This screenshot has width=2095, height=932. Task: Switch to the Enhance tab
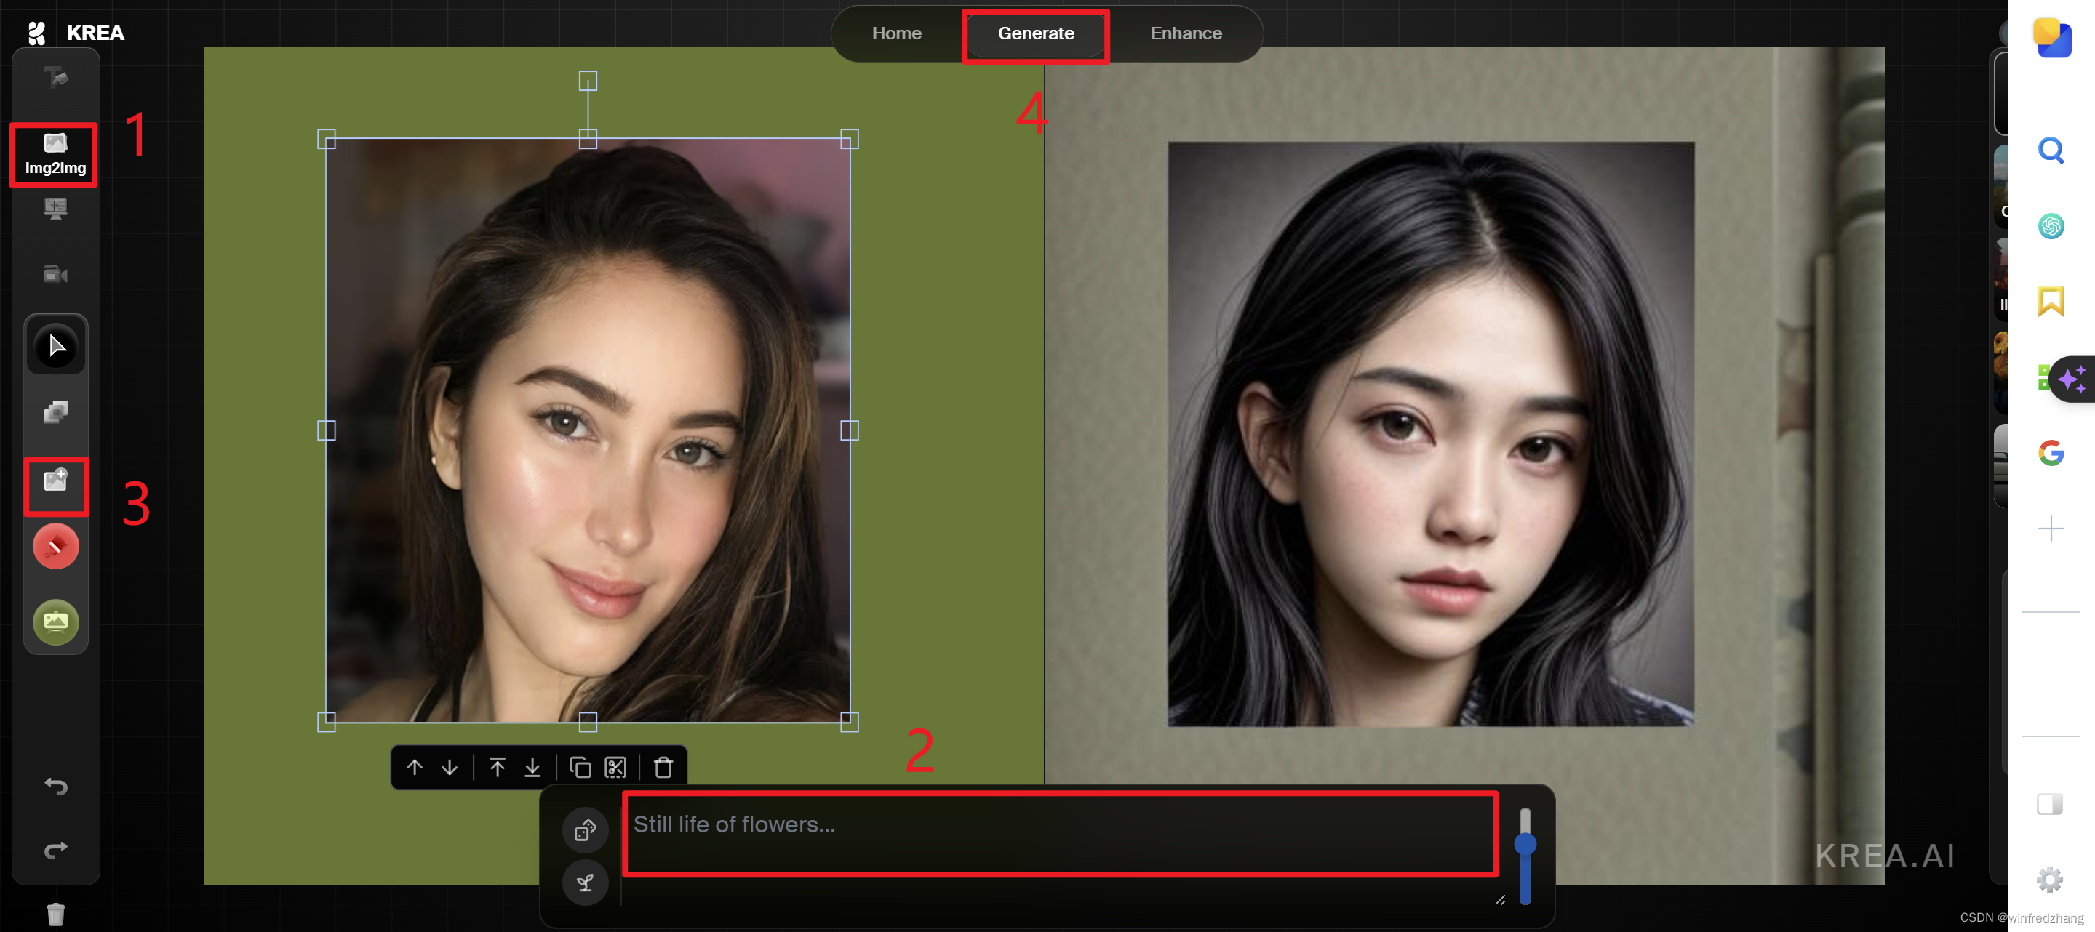point(1185,33)
